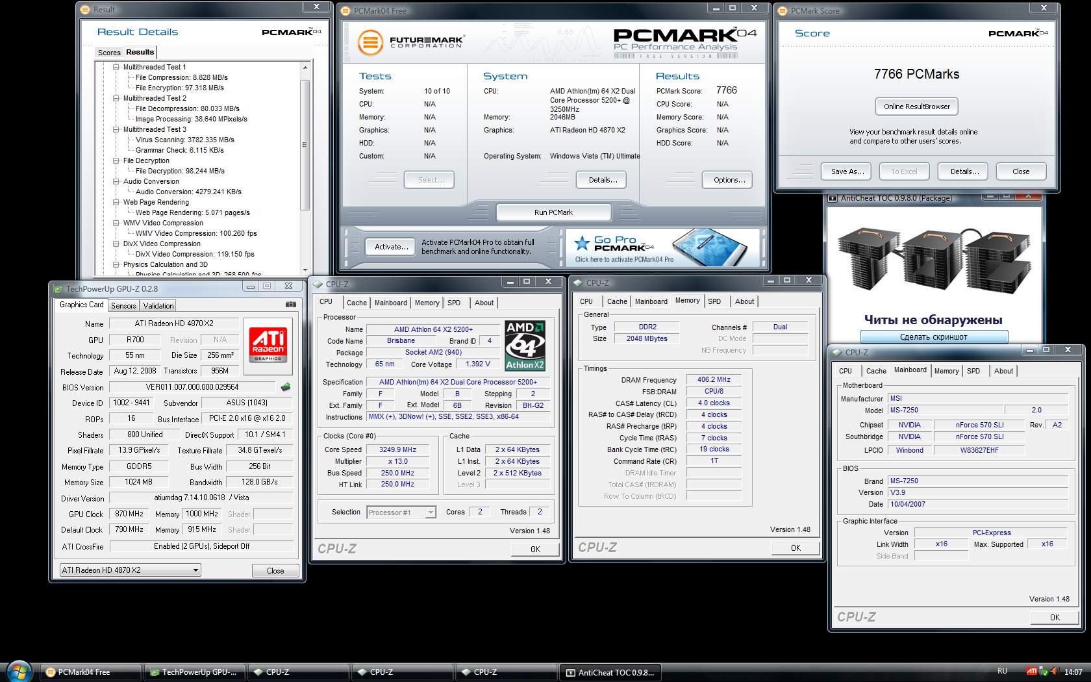Screen dimensions: 1091x682
Task: Click the scroll down arrow in Result Details
Action: [x=305, y=270]
